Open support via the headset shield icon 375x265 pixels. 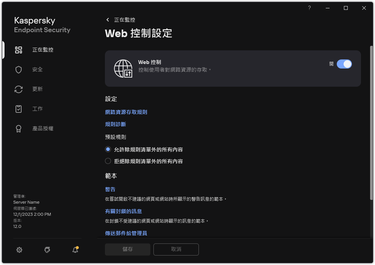(47, 250)
